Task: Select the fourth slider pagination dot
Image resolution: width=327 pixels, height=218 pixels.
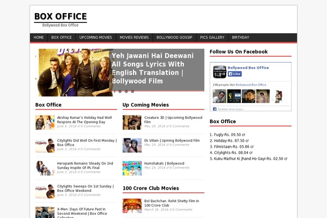Action: (x=132, y=92)
